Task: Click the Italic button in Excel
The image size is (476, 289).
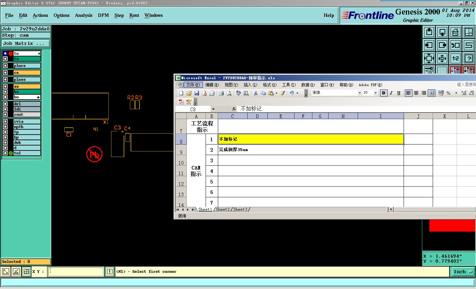Action: 391,93
